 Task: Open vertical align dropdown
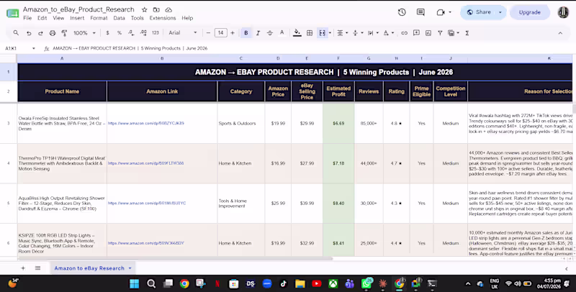[357, 33]
